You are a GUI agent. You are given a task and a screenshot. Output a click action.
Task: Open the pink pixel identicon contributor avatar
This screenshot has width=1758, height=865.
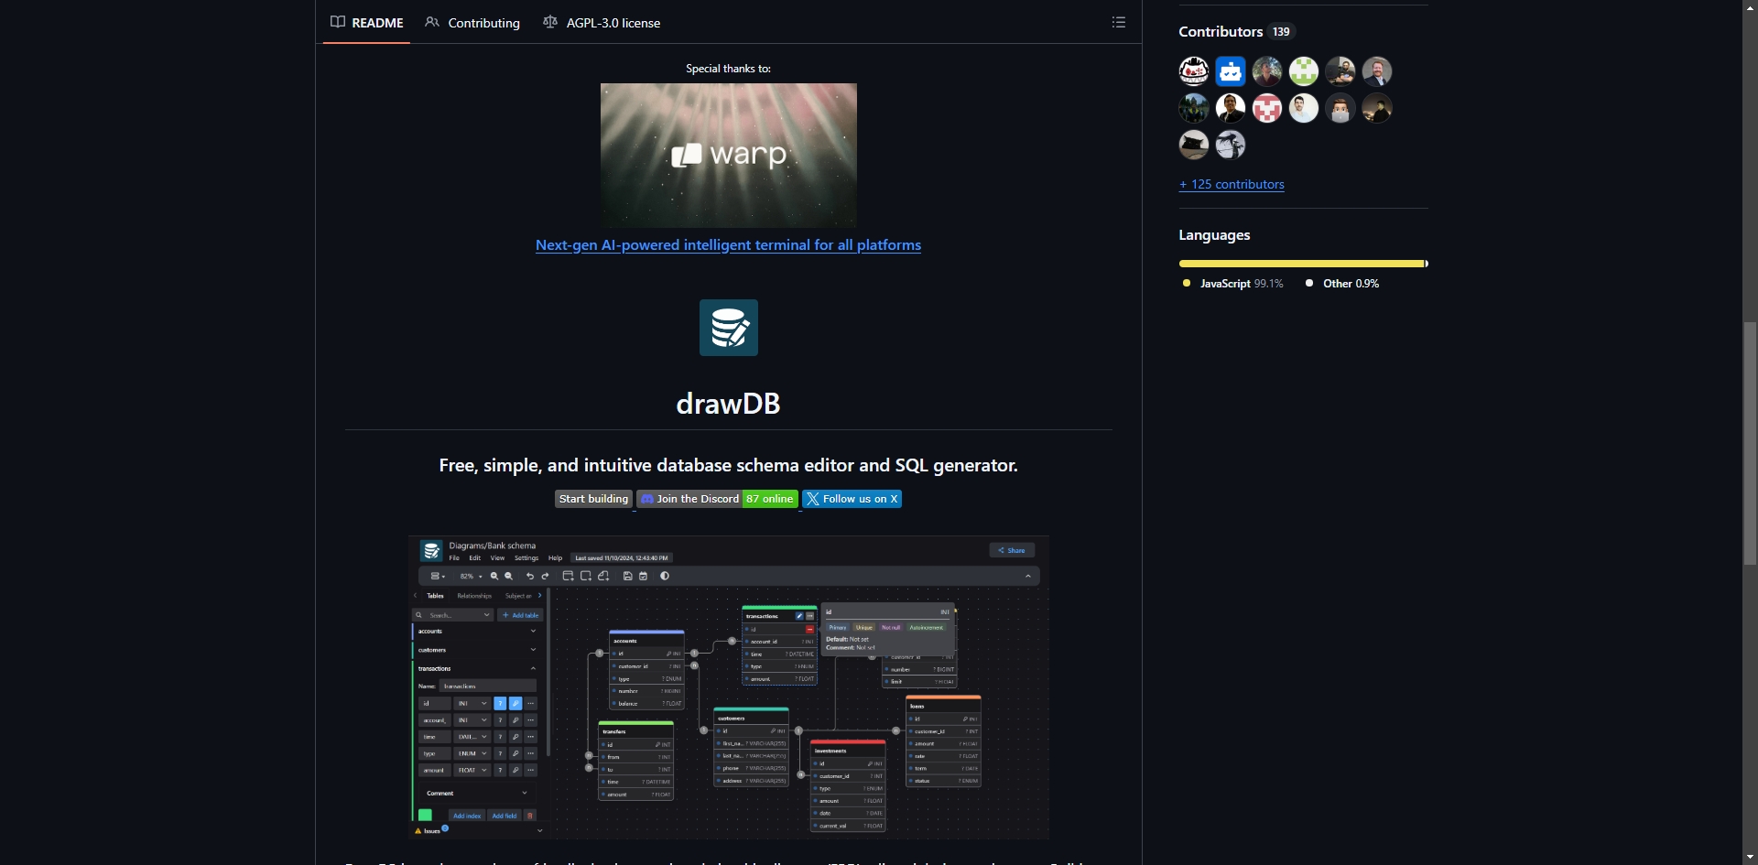pyautogui.click(x=1267, y=108)
